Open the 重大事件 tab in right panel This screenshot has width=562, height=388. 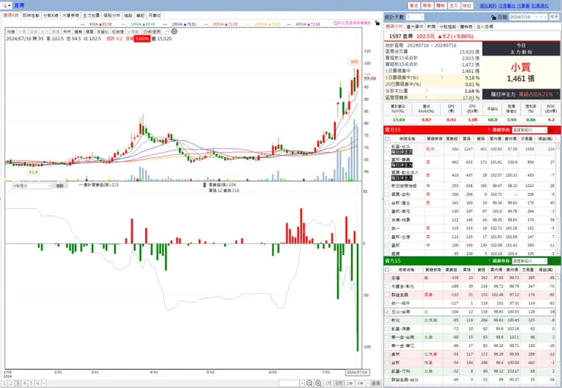(415, 27)
